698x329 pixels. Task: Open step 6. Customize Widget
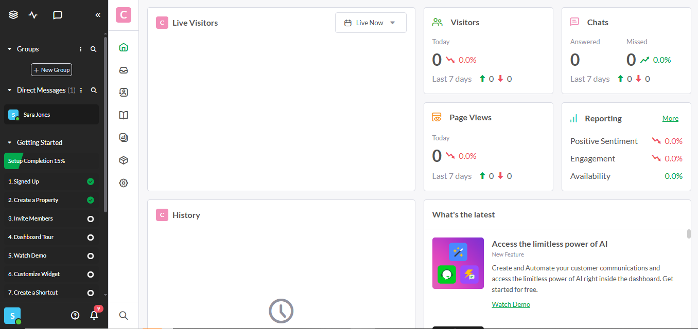point(51,274)
